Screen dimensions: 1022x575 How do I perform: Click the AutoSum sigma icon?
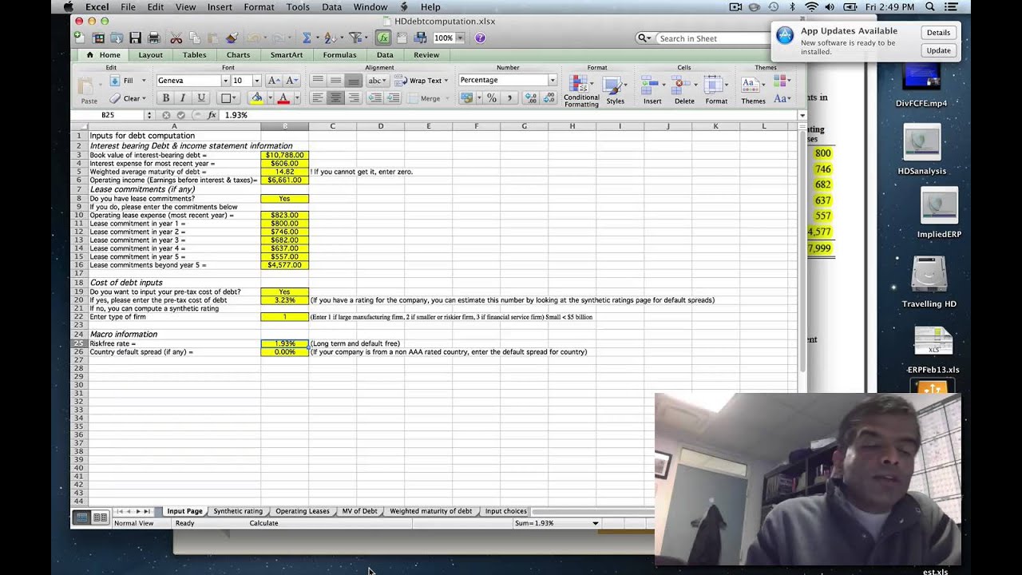307,38
